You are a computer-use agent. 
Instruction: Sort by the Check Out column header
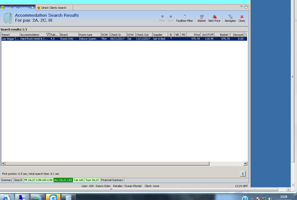pos(144,35)
